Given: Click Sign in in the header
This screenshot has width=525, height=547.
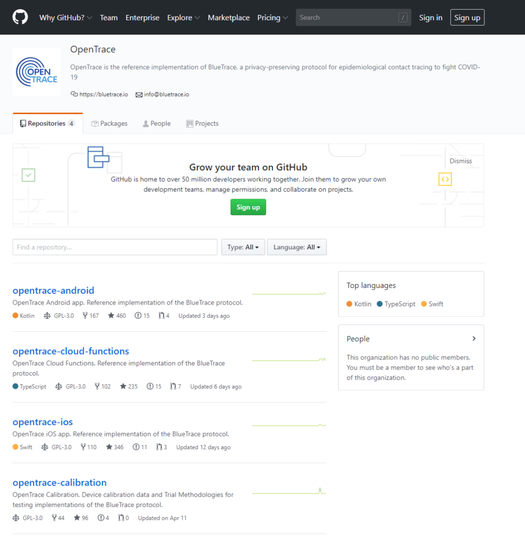Looking at the screenshot, I should (430, 18).
